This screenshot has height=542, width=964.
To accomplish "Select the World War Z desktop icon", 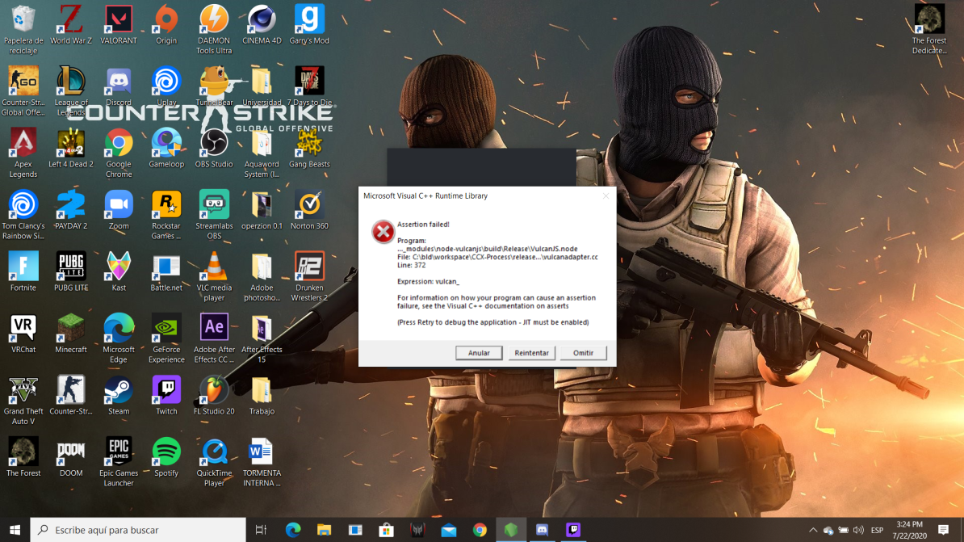I will coord(71,26).
